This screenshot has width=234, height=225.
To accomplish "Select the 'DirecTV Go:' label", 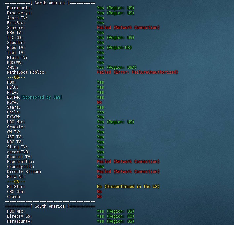I will 19,216.
